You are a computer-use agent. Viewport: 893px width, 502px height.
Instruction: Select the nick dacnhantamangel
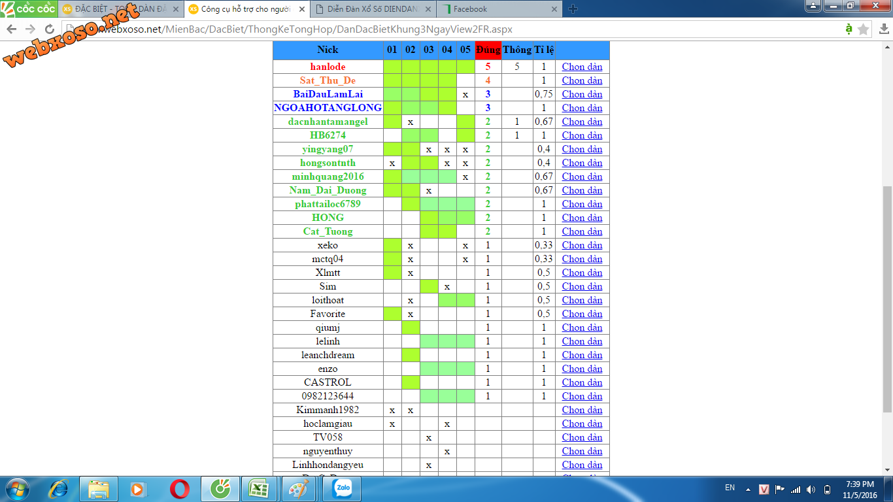(328, 122)
